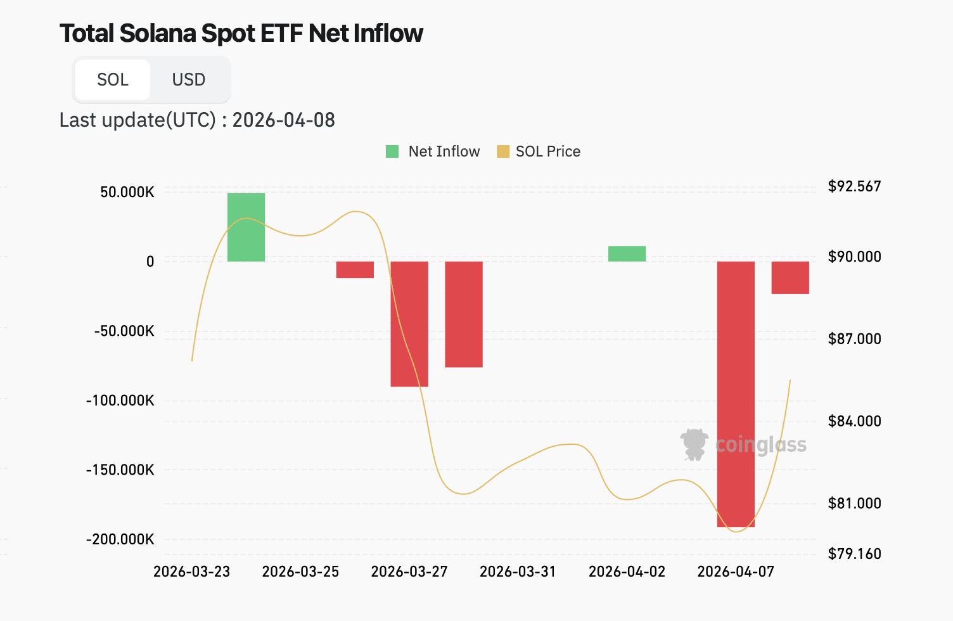The image size is (953, 621).
Task: Click the Net Inflow legend label
Action: tap(444, 151)
